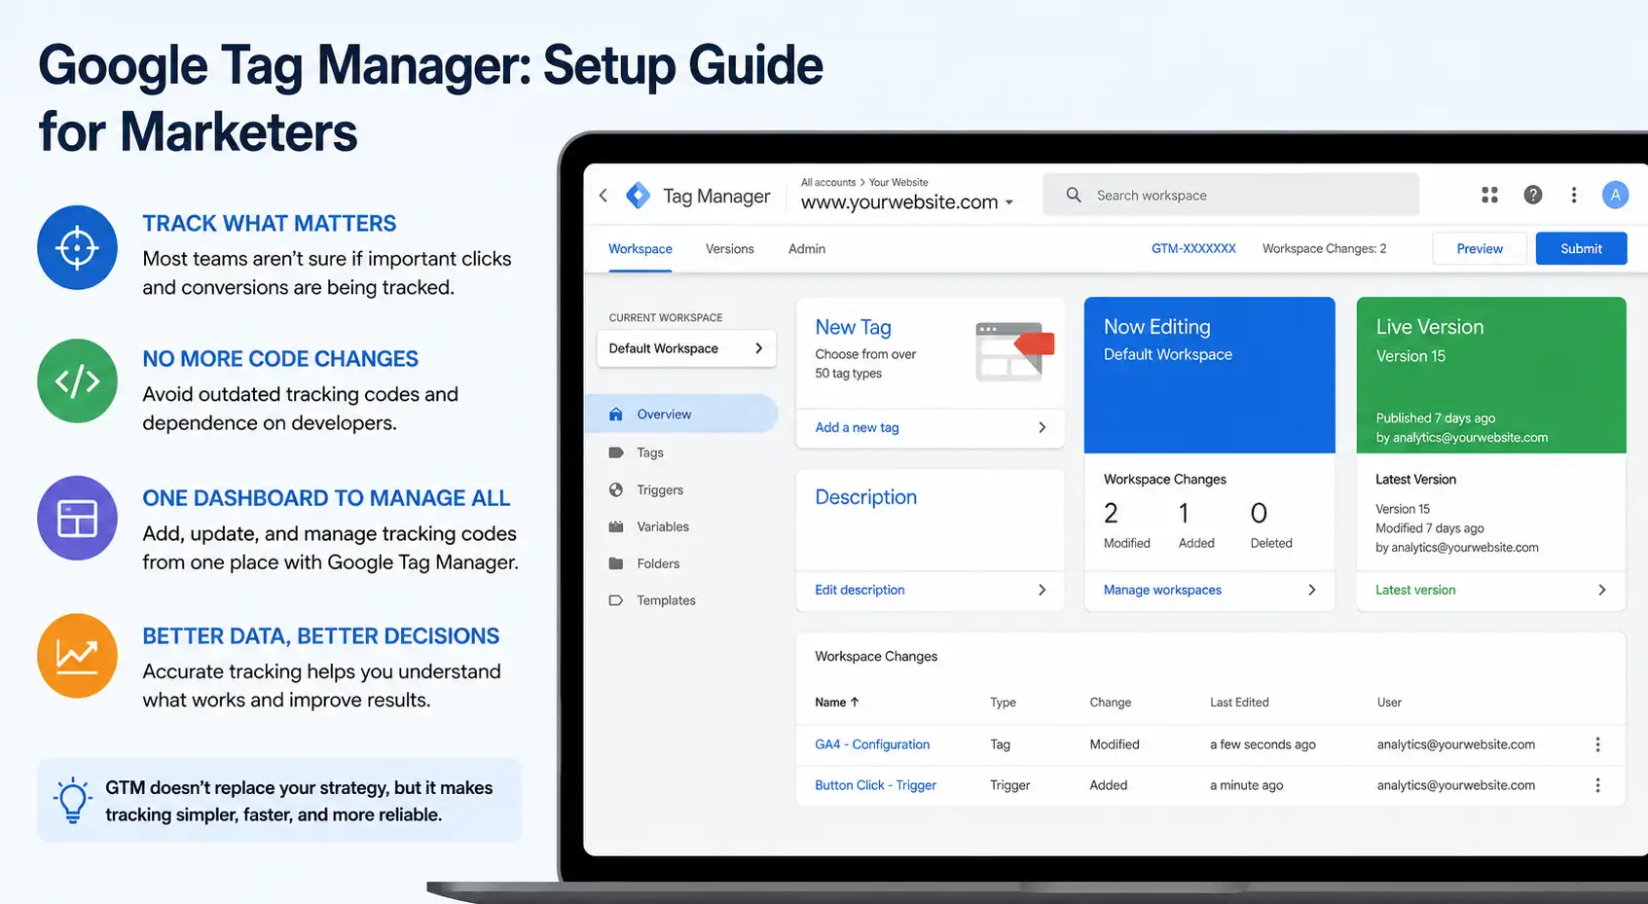Click the Change column header
This screenshot has width=1648, height=904.
coord(1110,703)
